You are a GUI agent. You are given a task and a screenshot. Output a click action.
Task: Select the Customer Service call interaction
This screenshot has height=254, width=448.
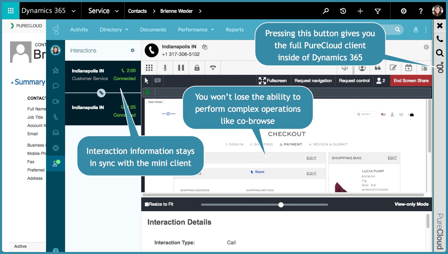[x=103, y=75]
